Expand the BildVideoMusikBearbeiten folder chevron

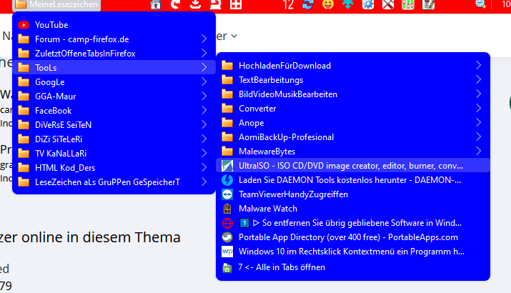(x=478, y=94)
